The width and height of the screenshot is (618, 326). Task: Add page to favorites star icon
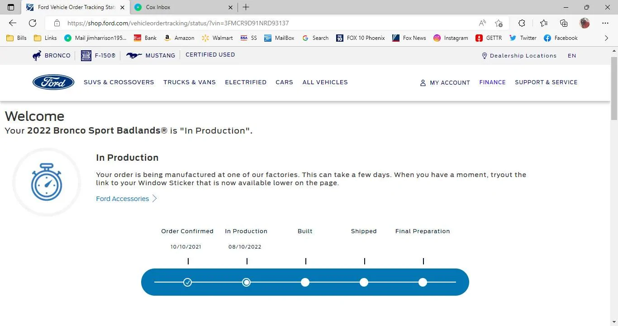pyautogui.click(x=499, y=23)
